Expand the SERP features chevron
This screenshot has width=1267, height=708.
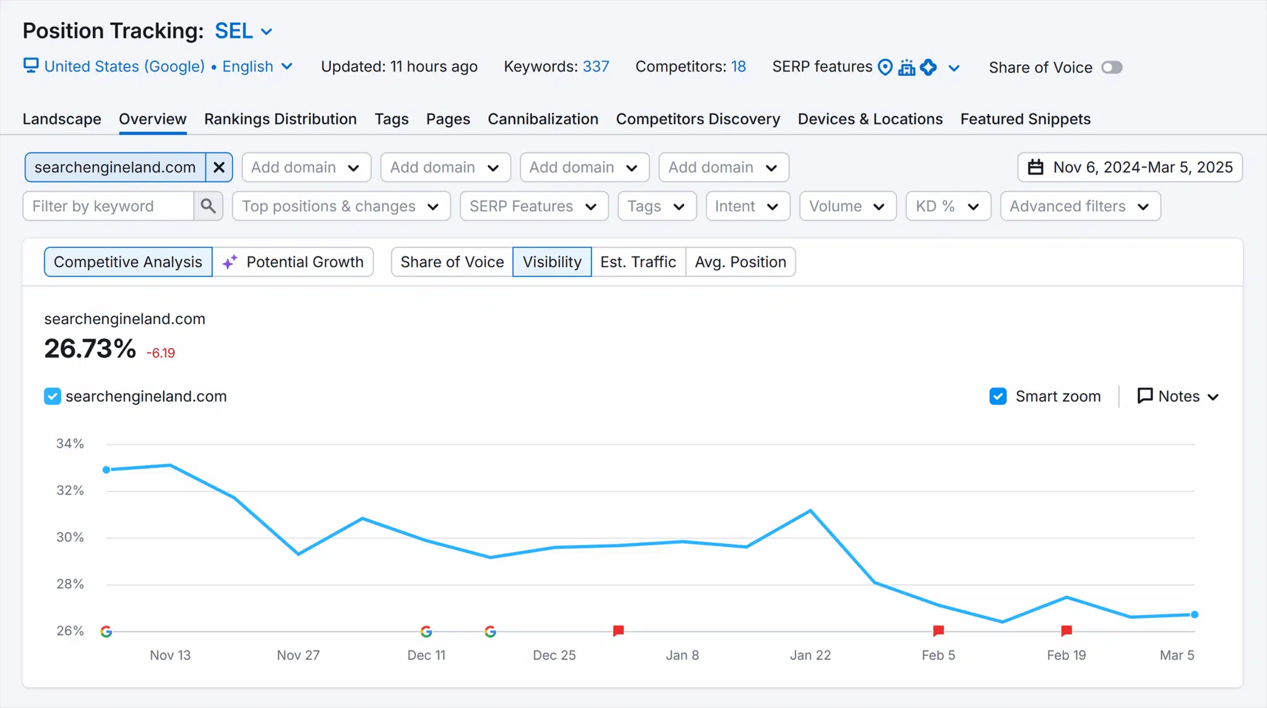(954, 67)
